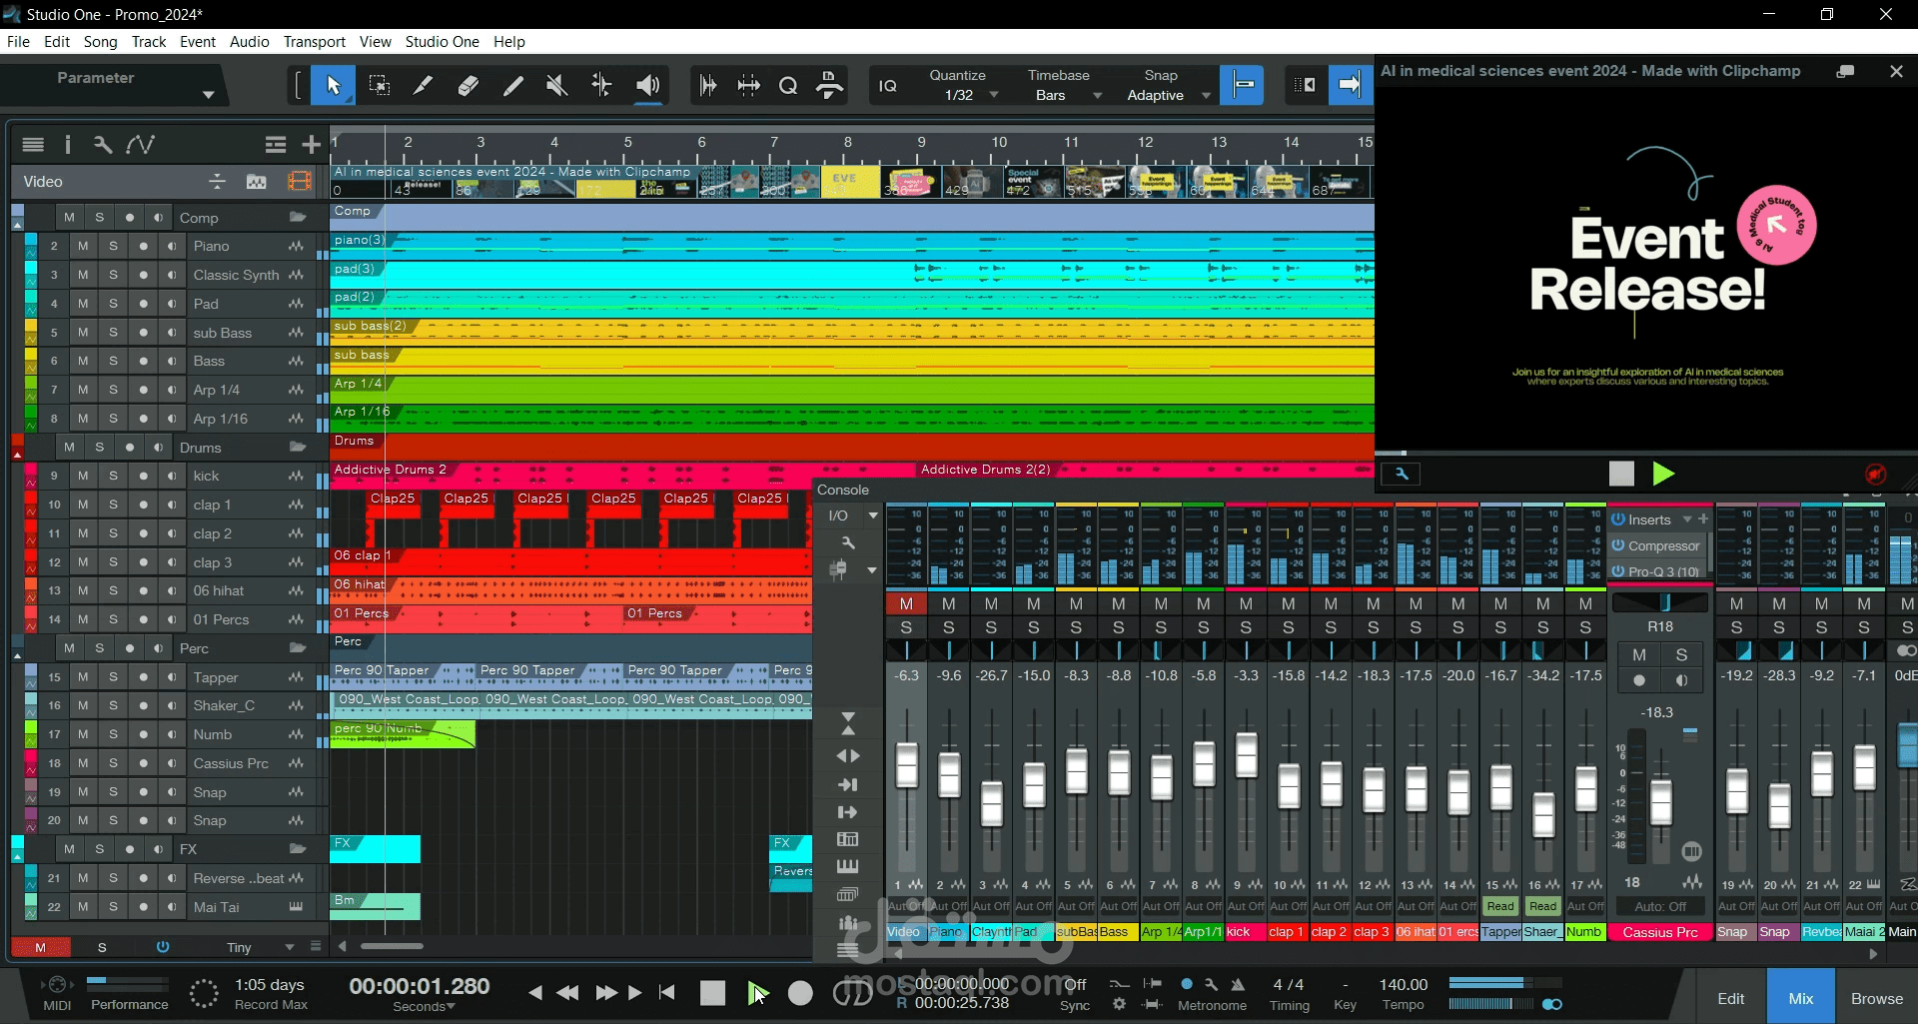This screenshot has height=1024, width=1918.
Task: Click the Record button in transport
Action: point(800,992)
